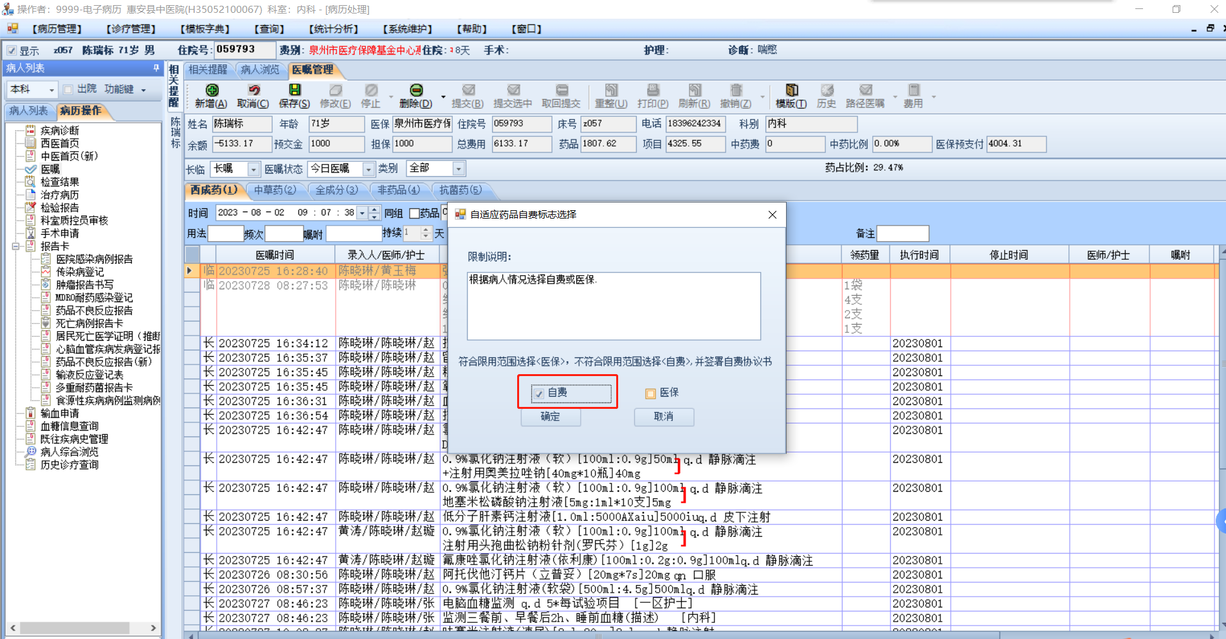Click the 路径医嘱 toolbar icon
The width and height of the screenshot is (1226, 639).
866,90
